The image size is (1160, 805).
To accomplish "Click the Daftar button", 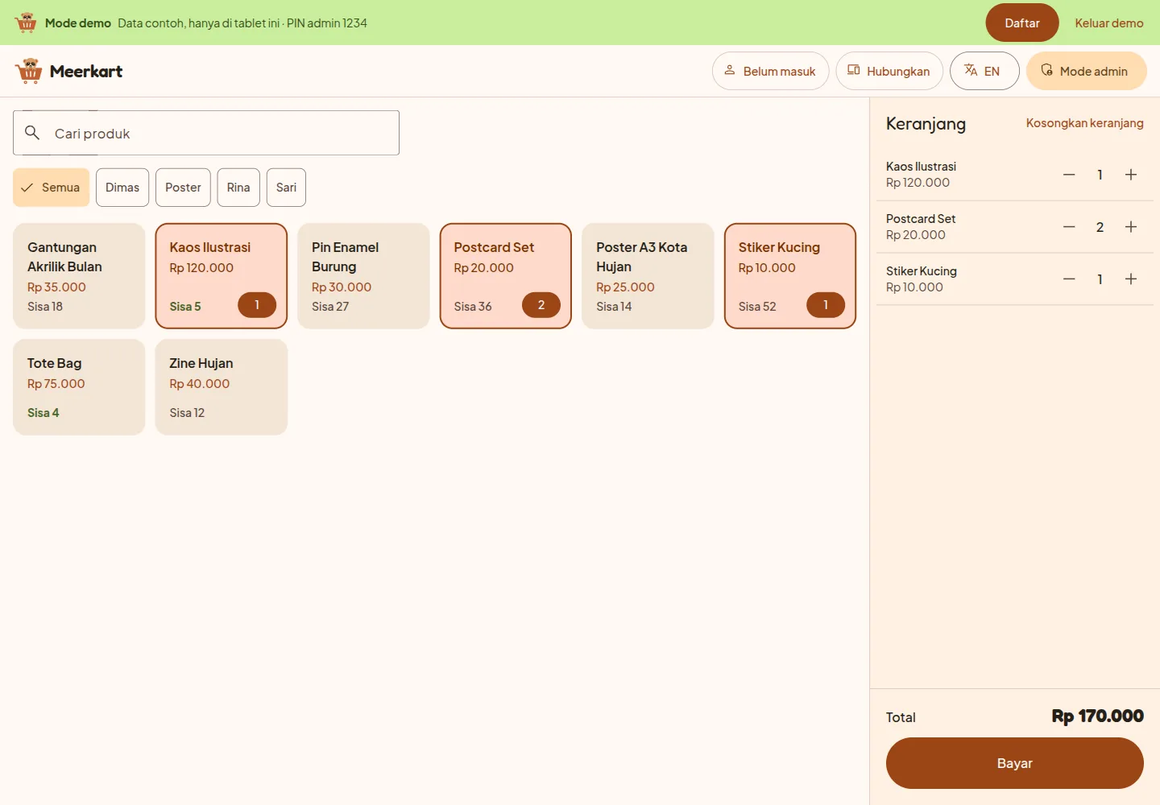I will pos(1022,23).
